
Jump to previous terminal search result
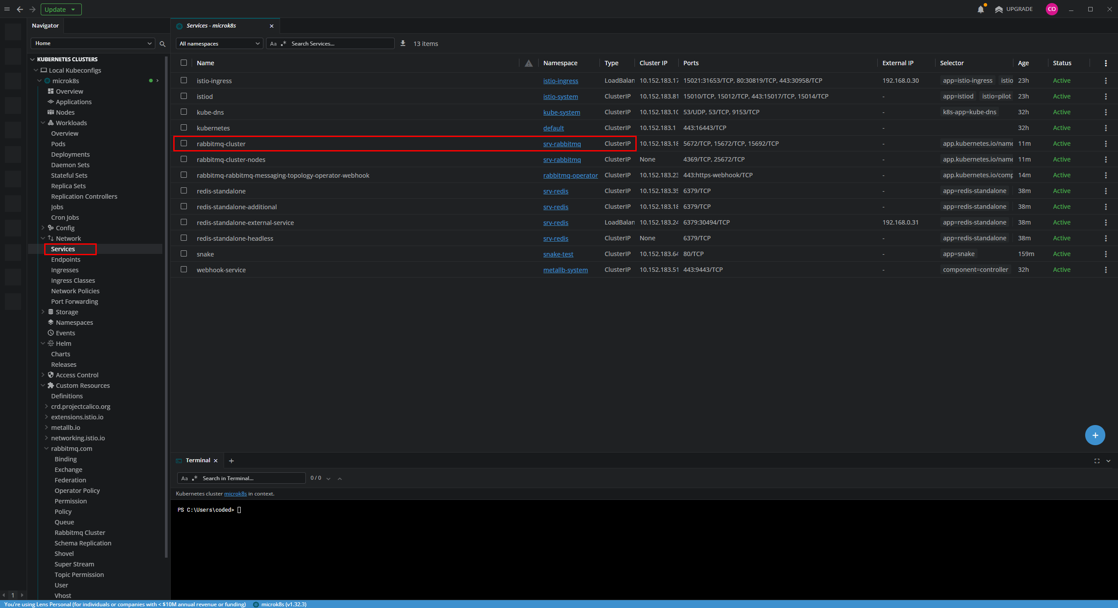[x=340, y=478]
